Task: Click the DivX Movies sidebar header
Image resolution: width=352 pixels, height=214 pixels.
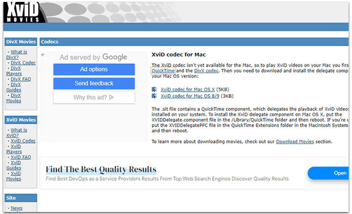Action: (x=21, y=42)
